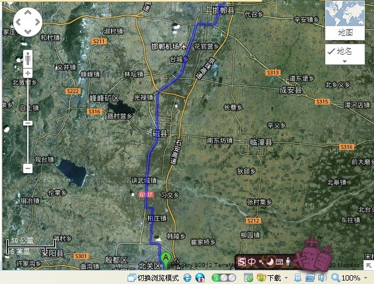
Task: Click the 100% magnifier zoom icon
Action: (x=335, y=278)
